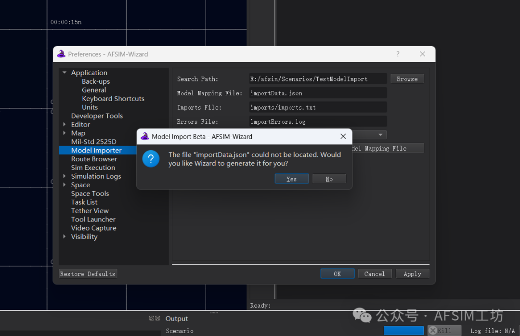Click OK in Preferences window
This screenshot has width=520, height=336.
337,273
